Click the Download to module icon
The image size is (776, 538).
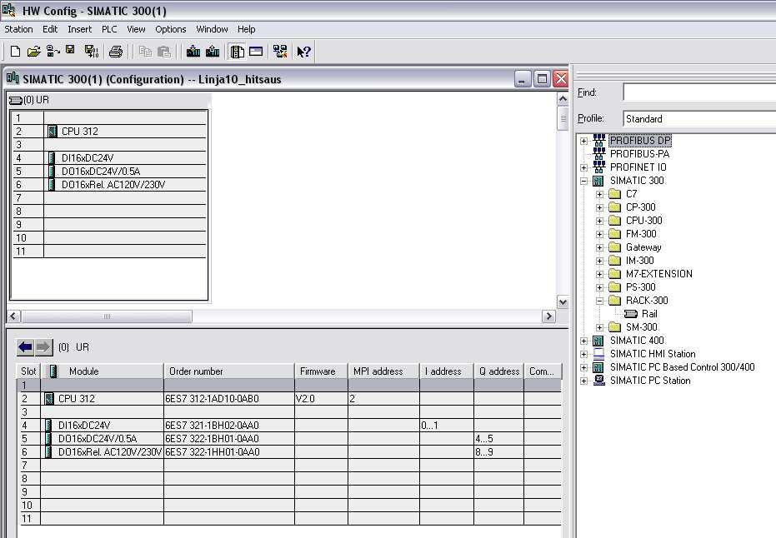193,52
